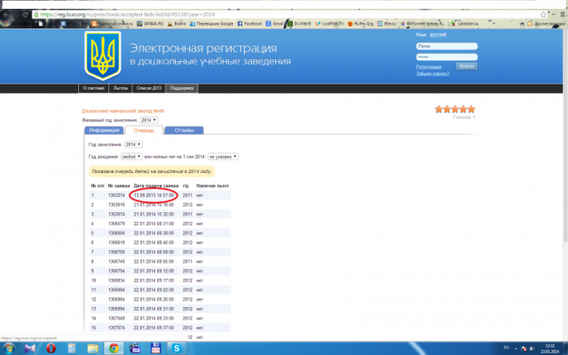Click the login text input field
568x355 pixels.
point(447,44)
